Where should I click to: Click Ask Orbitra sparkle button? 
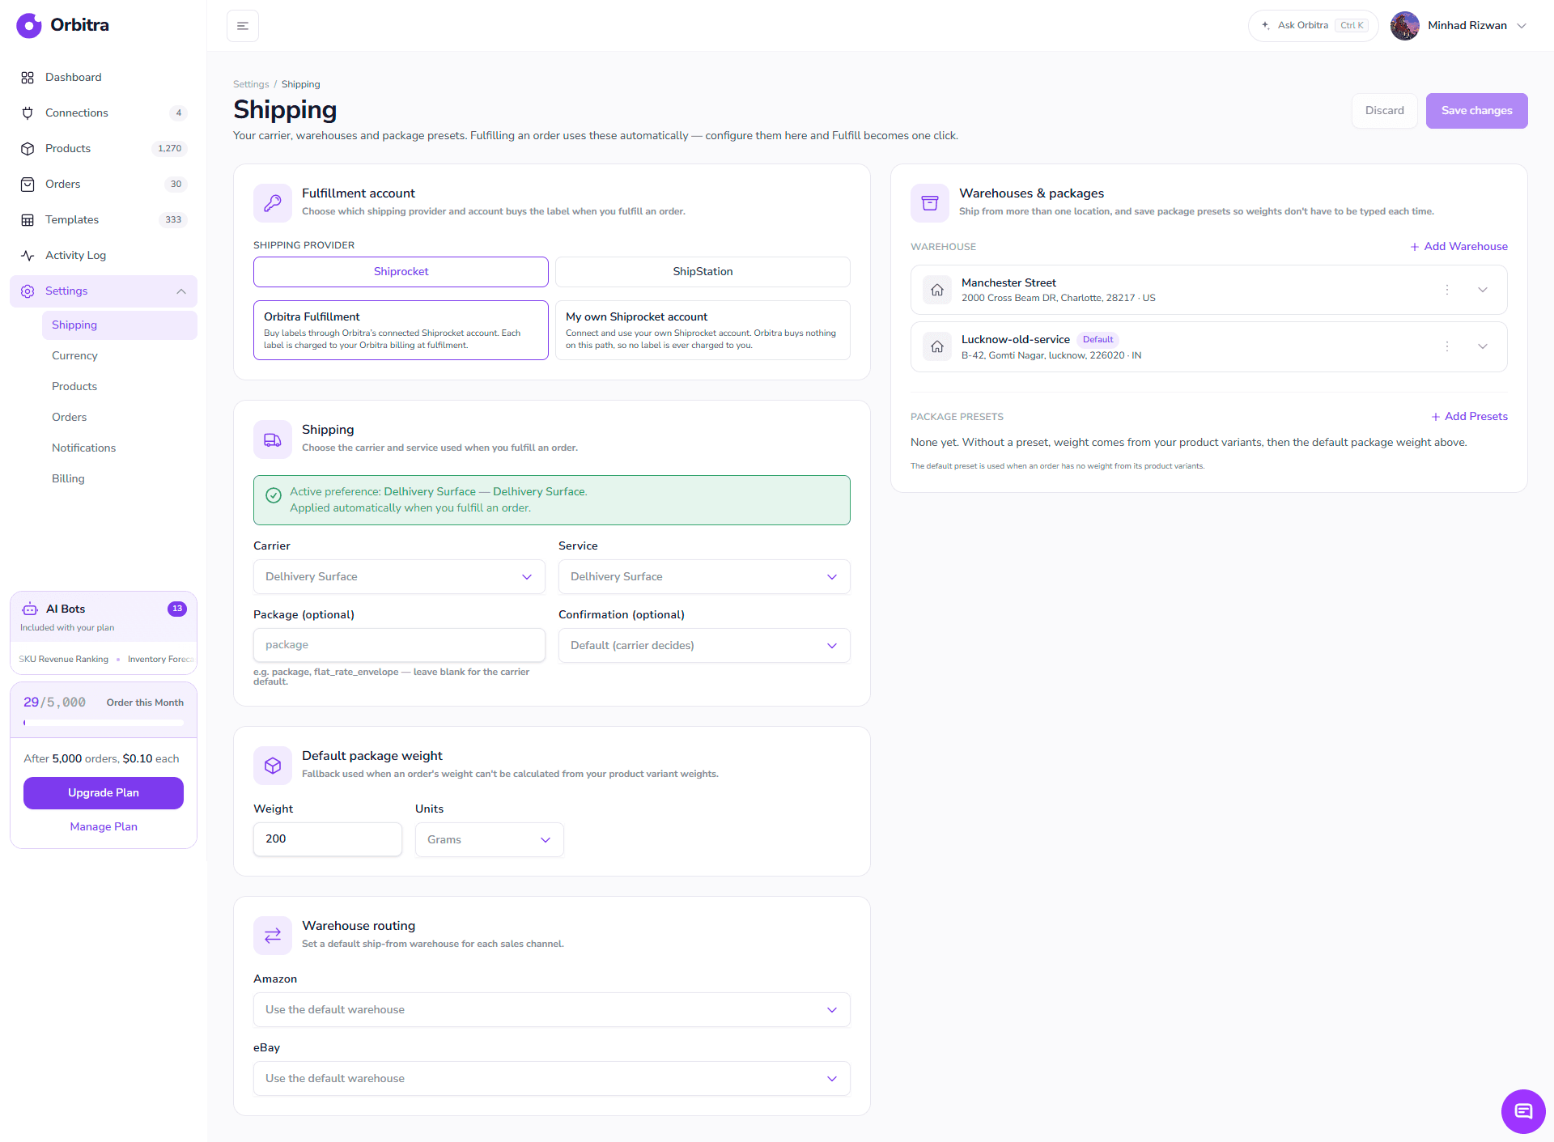click(x=1313, y=26)
